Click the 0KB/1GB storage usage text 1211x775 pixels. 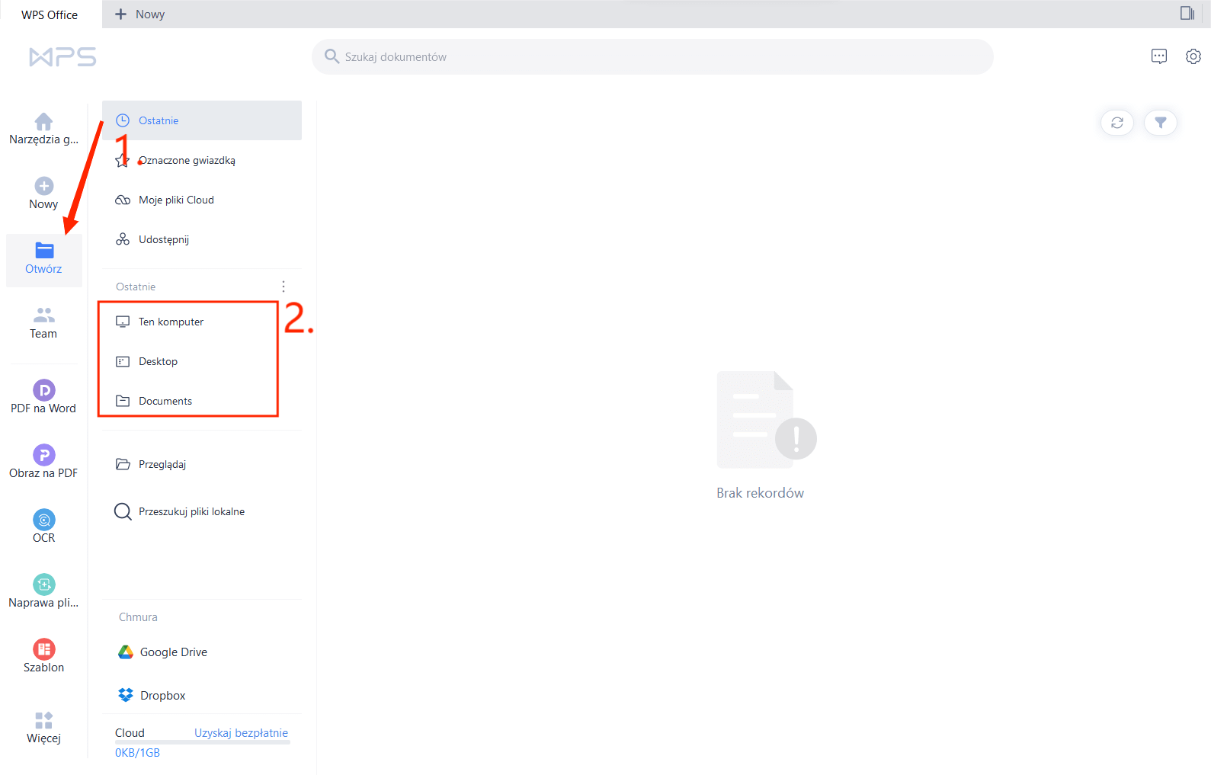pos(137,753)
